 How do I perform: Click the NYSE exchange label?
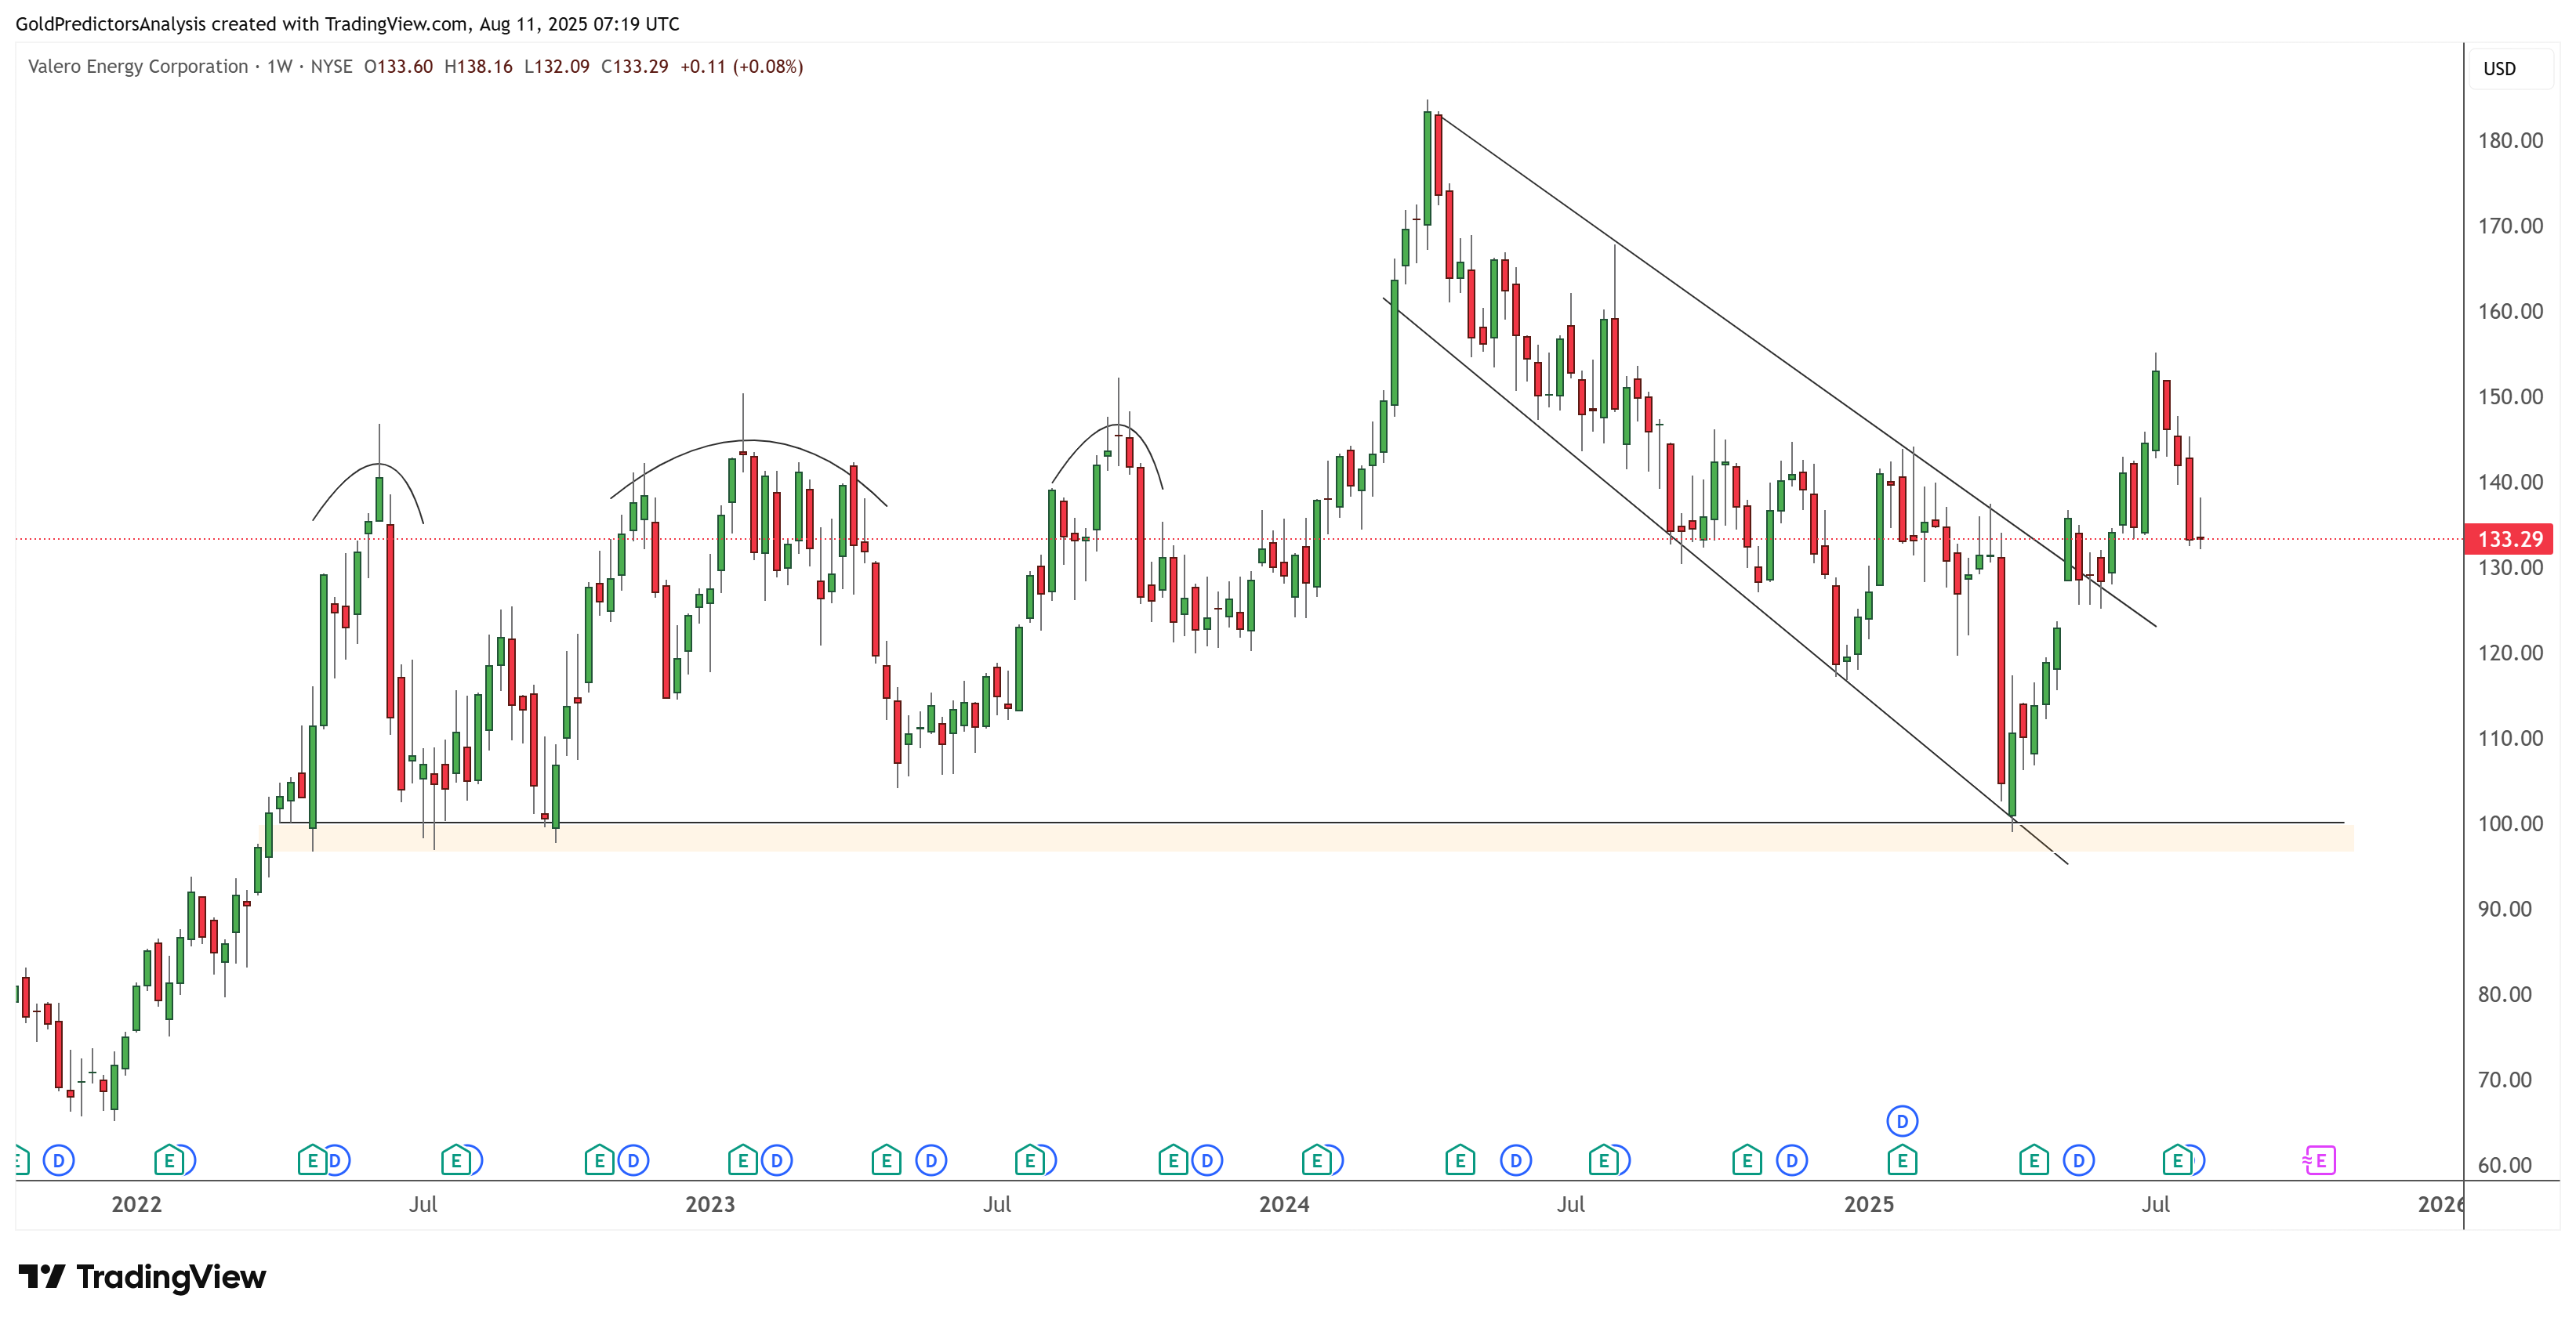(331, 66)
